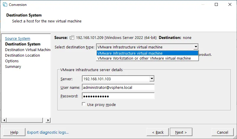Click the 'Destination: none' text

175,37
